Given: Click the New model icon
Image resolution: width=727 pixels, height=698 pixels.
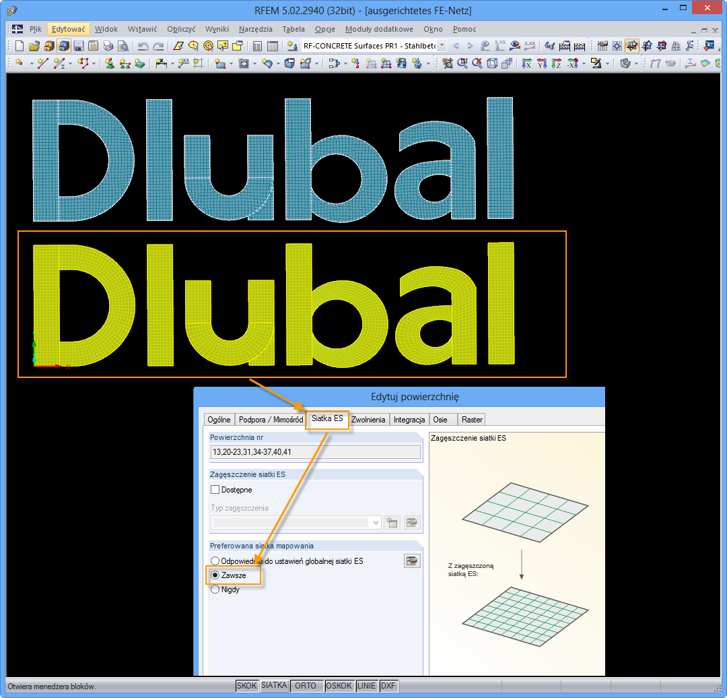Looking at the screenshot, I should click(x=20, y=46).
